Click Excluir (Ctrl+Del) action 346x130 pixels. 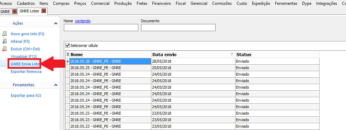coord(25,49)
